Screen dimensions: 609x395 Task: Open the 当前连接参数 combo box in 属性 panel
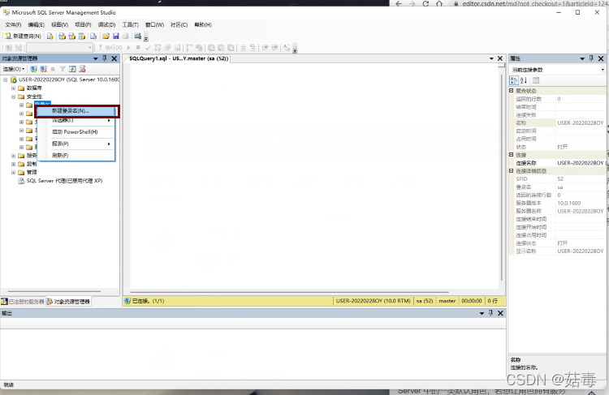click(x=557, y=70)
